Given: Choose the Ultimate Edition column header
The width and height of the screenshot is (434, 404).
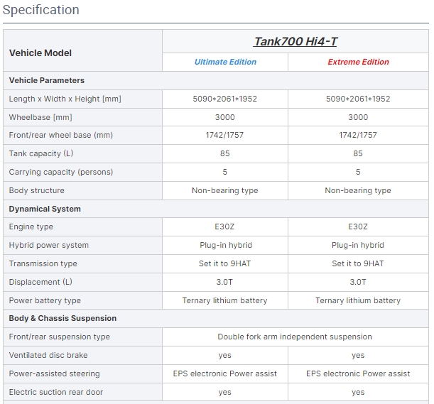Looking at the screenshot, I should click(225, 62).
